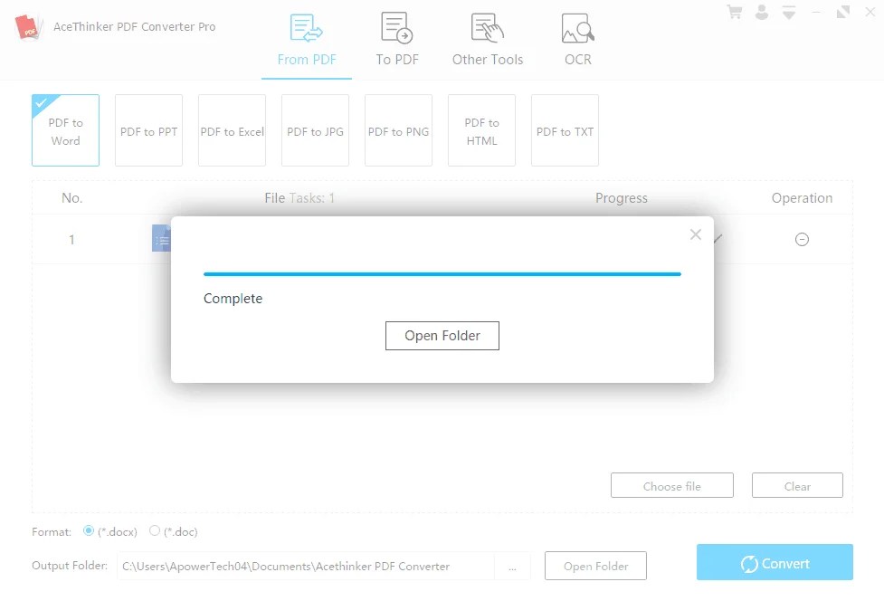Select PDF to Excel conversion
The width and height of the screenshot is (884, 601).
(232, 130)
